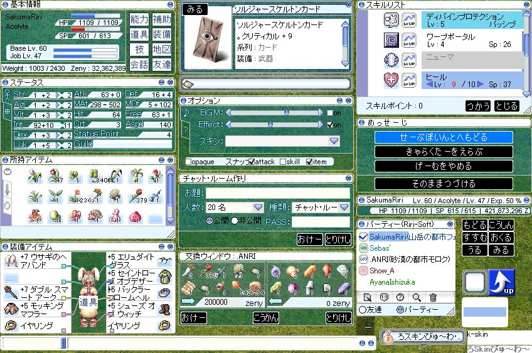
Task: Open the equipment sword tab in inventory
Action: [x=7, y=189]
